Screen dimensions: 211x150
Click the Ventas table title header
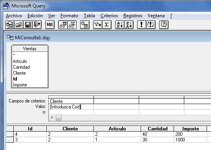point(30,49)
